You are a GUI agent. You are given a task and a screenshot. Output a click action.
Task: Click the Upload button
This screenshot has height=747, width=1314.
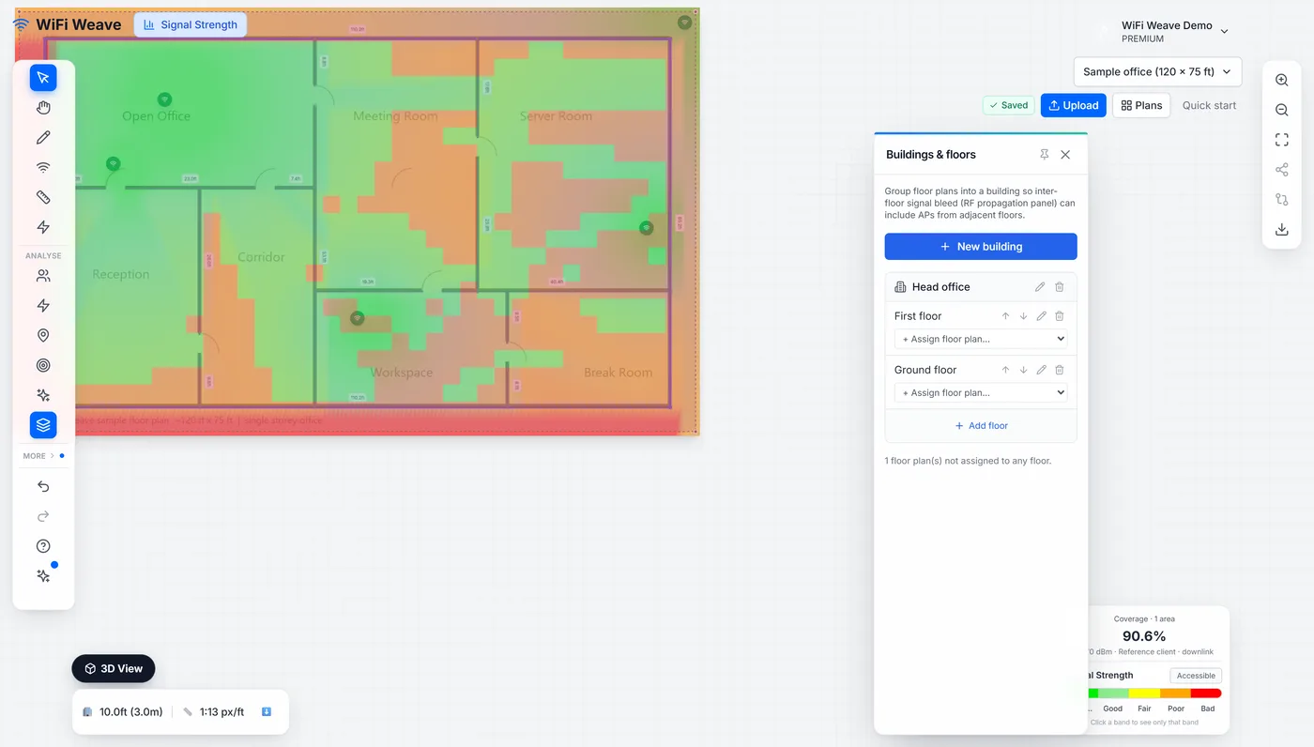(1074, 105)
